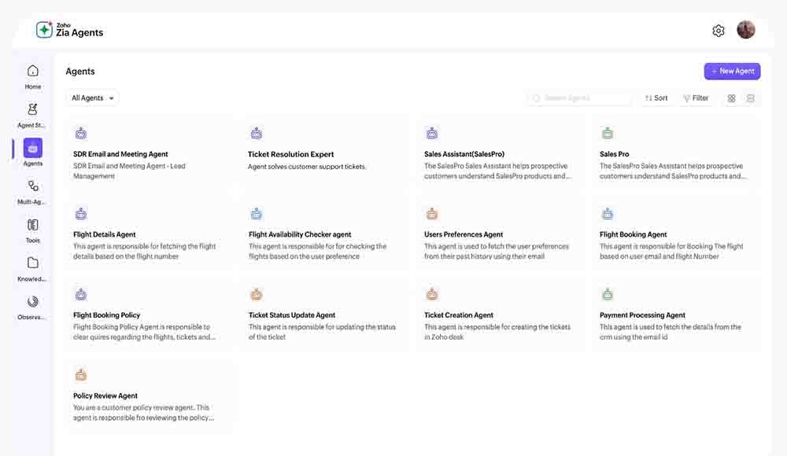Image resolution: width=787 pixels, height=456 pixels.
Task: Click the SDR Email and Meeting Agent robot icon
Action: [x=81, y=134]
